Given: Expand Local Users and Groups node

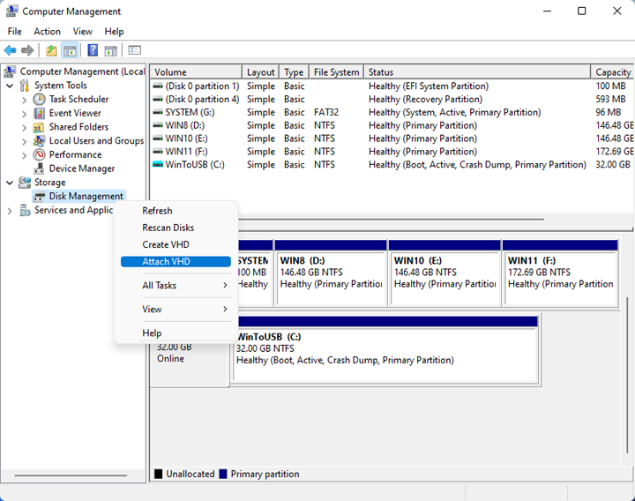Looking at the screenshot, I should click(25, 141).
